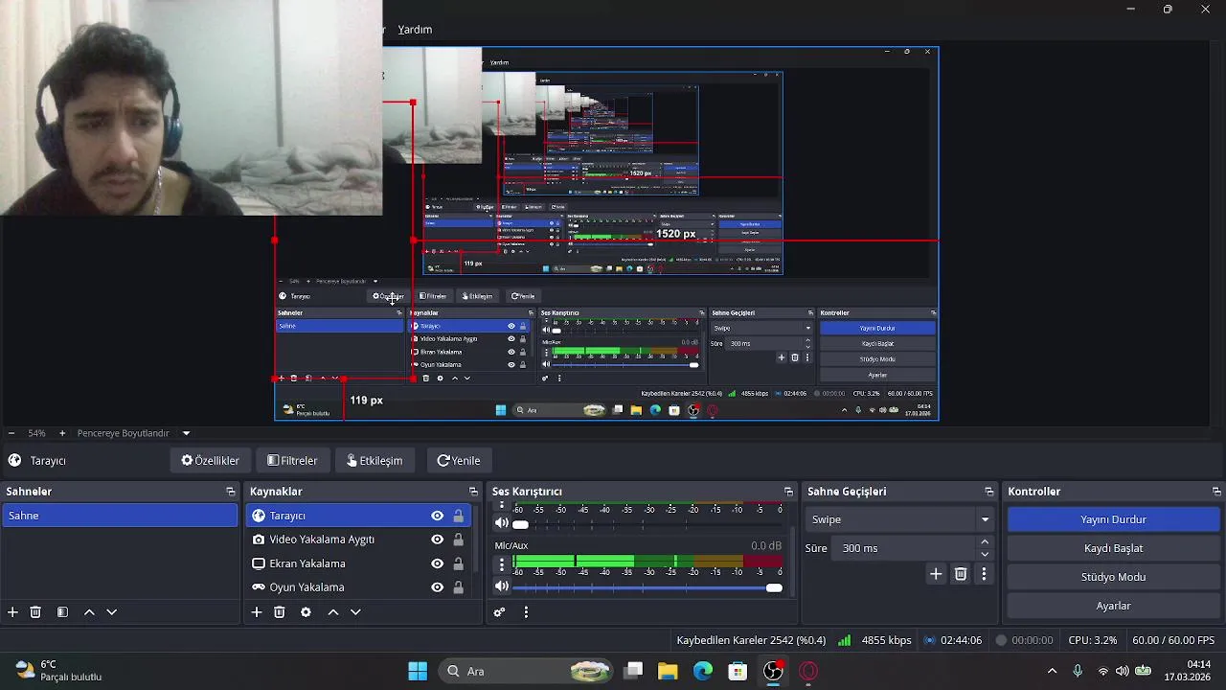Move the selected source up
This screenshot has height=690, width=1226.
(x=332, y=611)
